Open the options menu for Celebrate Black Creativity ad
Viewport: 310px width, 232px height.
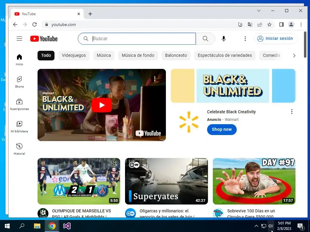coord(292,112)
